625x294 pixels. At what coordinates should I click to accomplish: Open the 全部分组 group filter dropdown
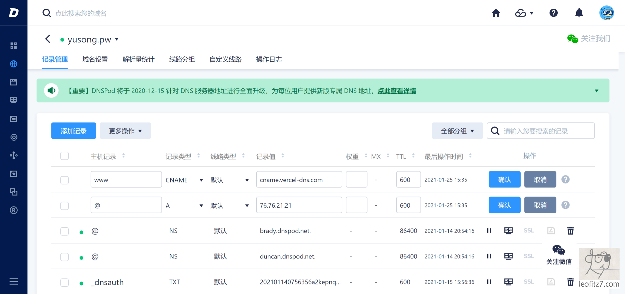click(x=457, y=131)
